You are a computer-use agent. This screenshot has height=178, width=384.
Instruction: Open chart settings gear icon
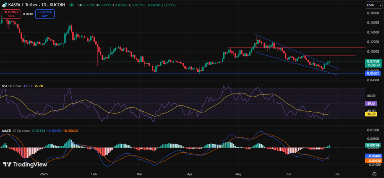(374, 174)
